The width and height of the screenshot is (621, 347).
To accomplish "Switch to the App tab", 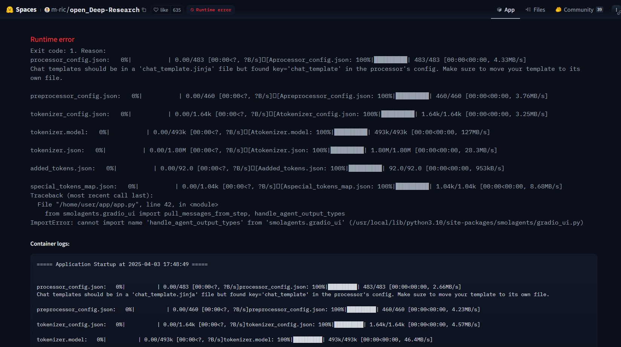I will coord(505,10).
